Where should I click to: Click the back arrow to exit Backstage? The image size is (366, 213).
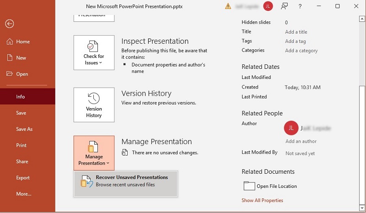(10, 24)
